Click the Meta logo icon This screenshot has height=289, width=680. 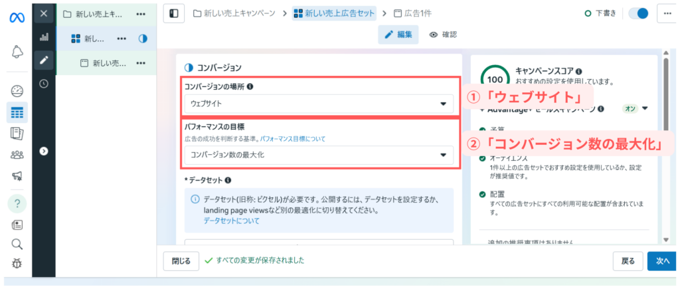tap(17, 18)
